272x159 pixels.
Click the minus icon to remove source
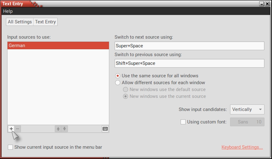point(18,129)
